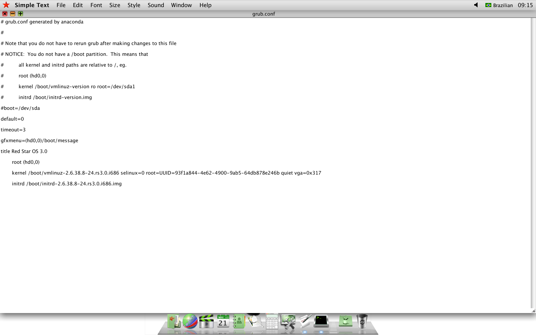Viewport: 536px width, 335px height.
Task: Click the 09:15 clock
Action: tap(525, 5)
